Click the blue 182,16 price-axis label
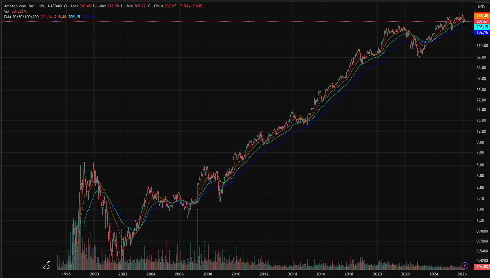 [x=482, y=32]
